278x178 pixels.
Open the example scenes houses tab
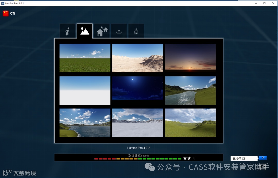tap(102, 31)
